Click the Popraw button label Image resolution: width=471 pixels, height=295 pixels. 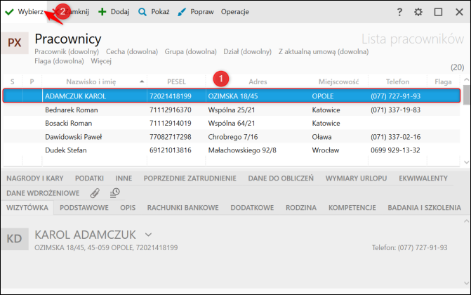[x=202, y=12]
